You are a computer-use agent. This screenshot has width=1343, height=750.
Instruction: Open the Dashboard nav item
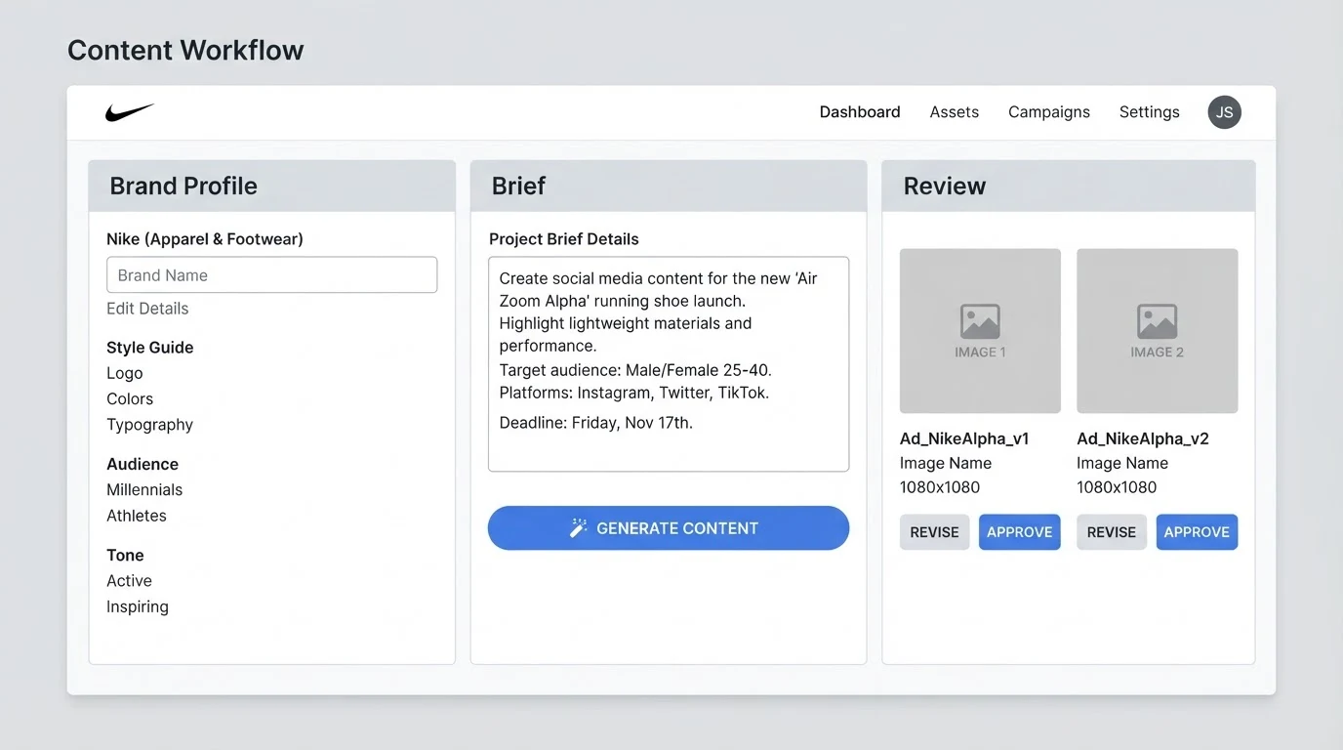(860, 112)
